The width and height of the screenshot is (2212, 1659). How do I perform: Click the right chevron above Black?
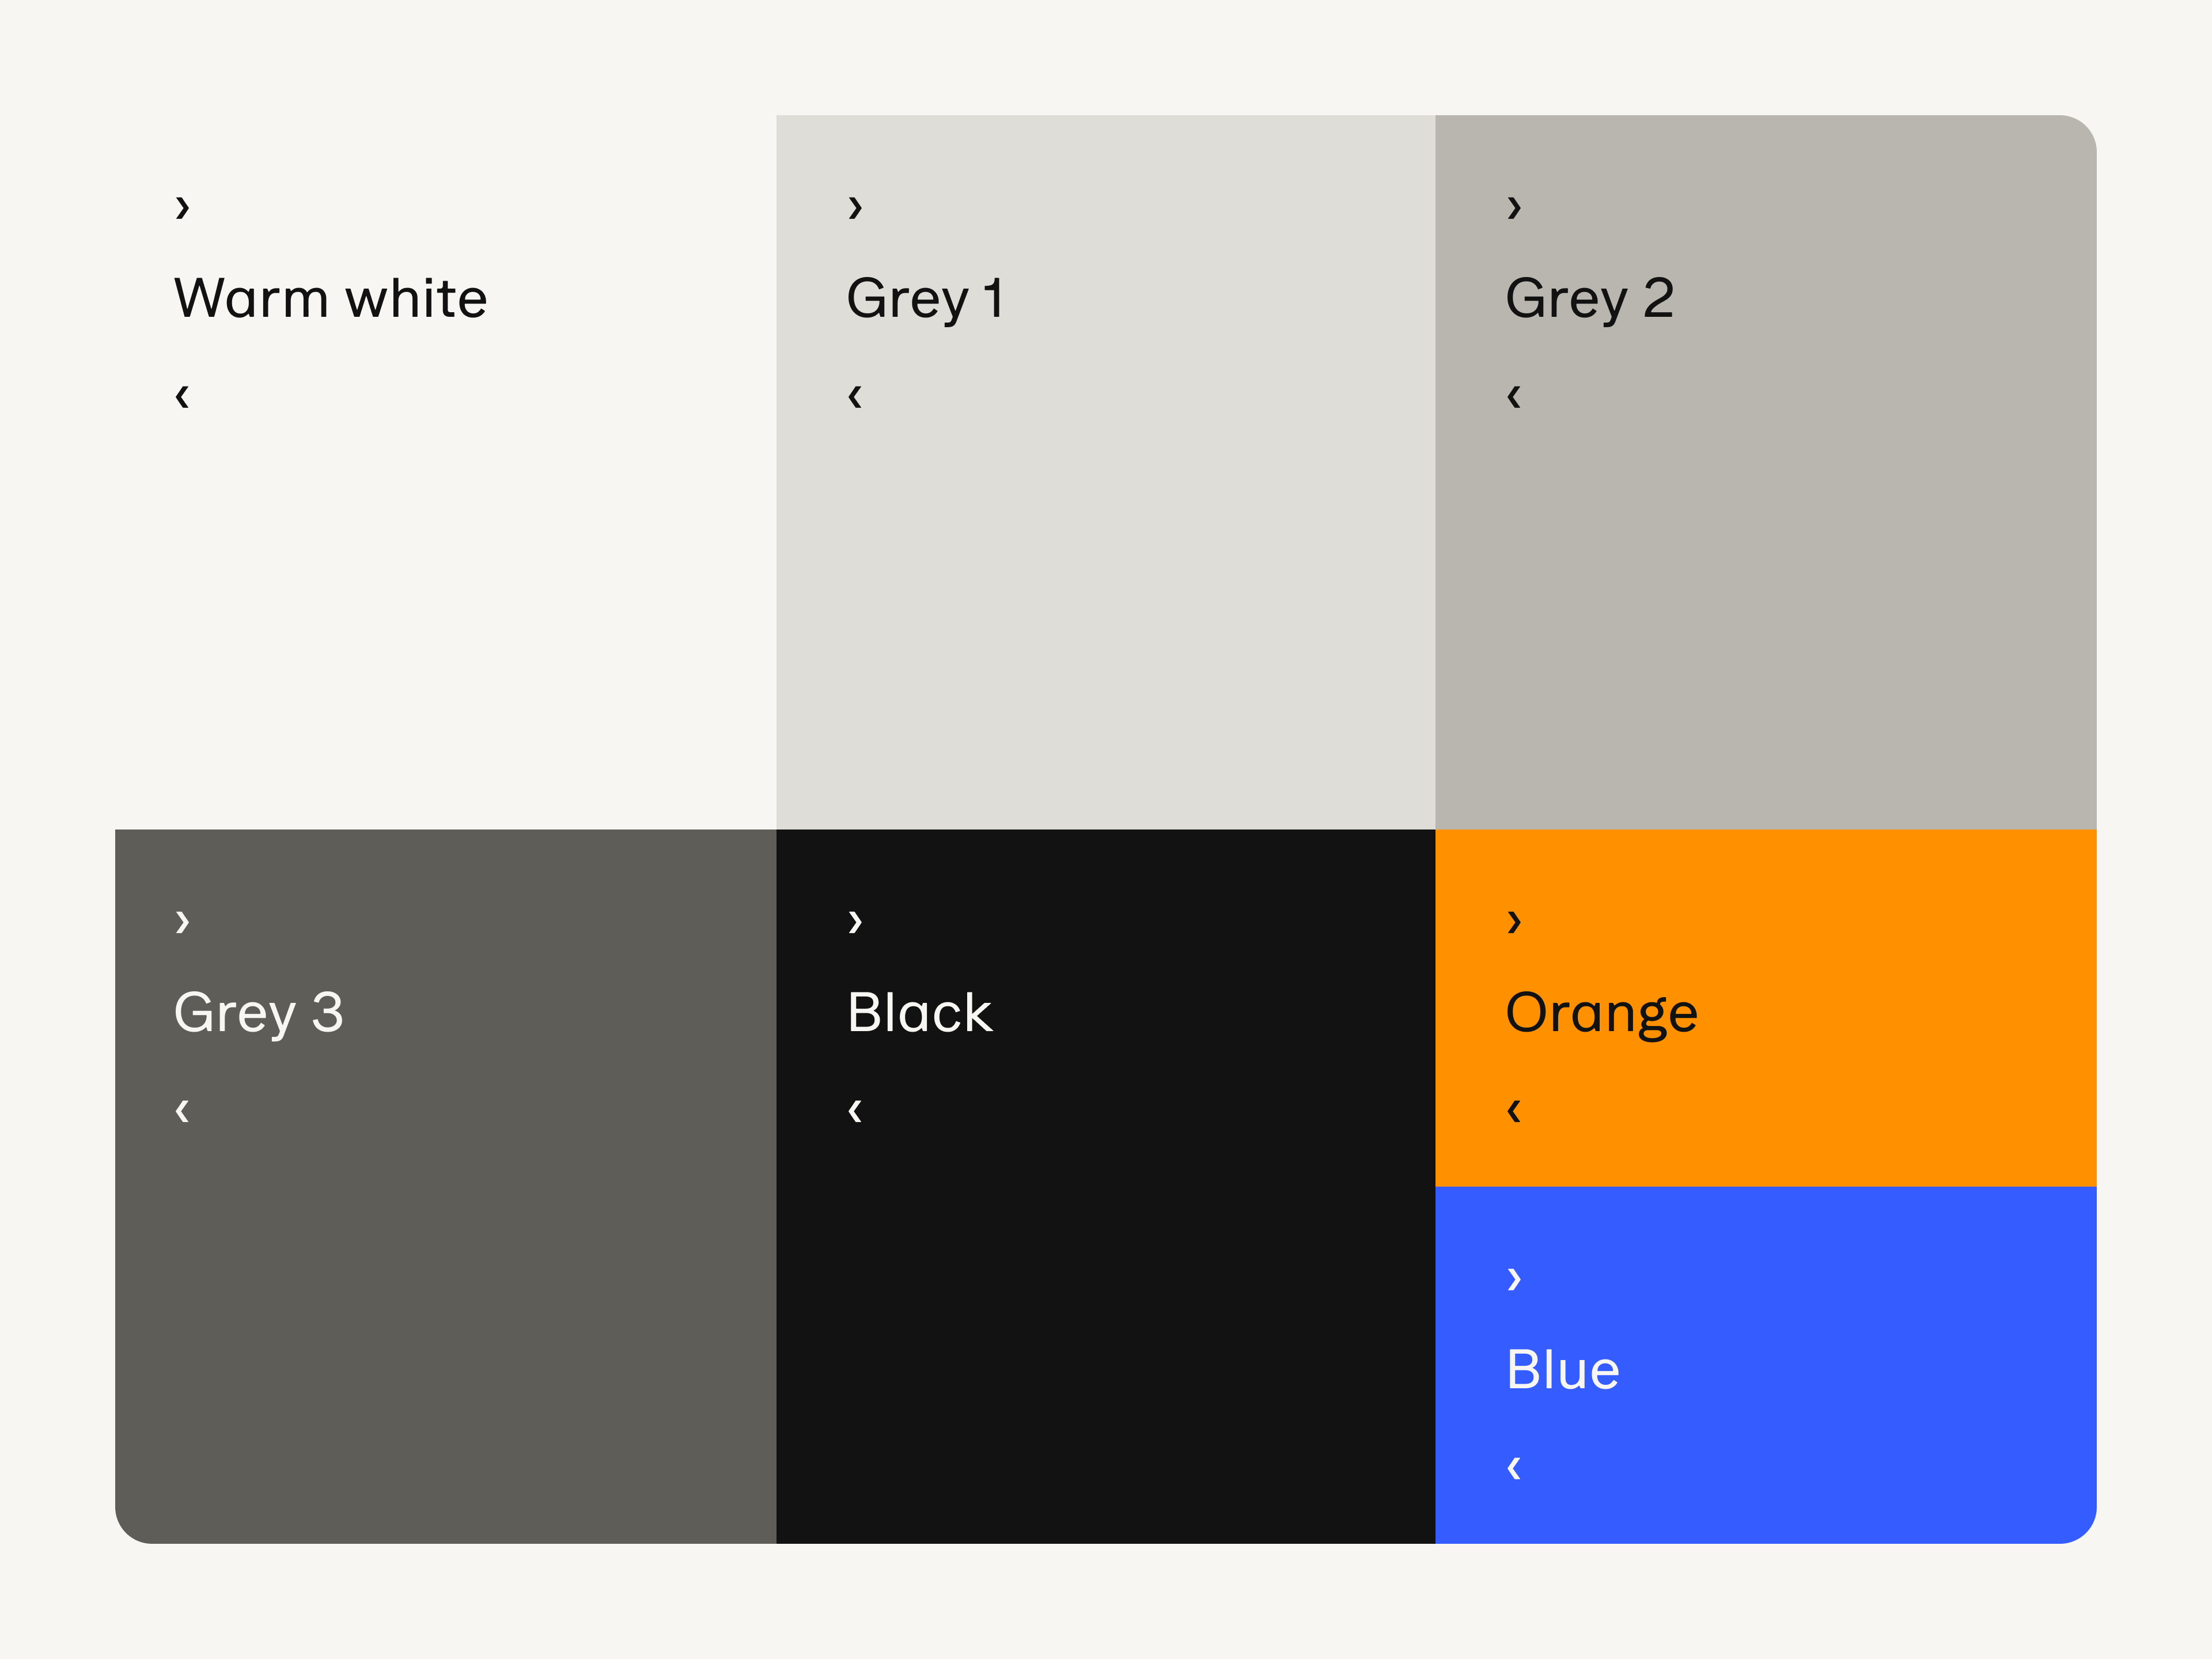pyautogui.click(x=855, y=921)
